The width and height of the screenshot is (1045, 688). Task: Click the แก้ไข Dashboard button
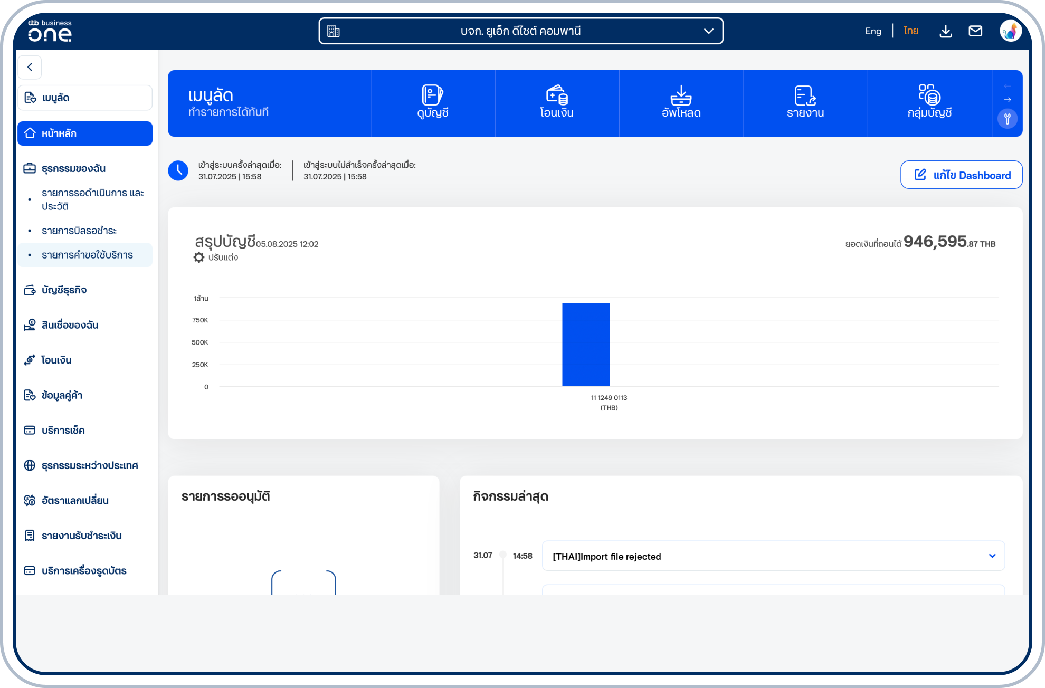[961, 175]
